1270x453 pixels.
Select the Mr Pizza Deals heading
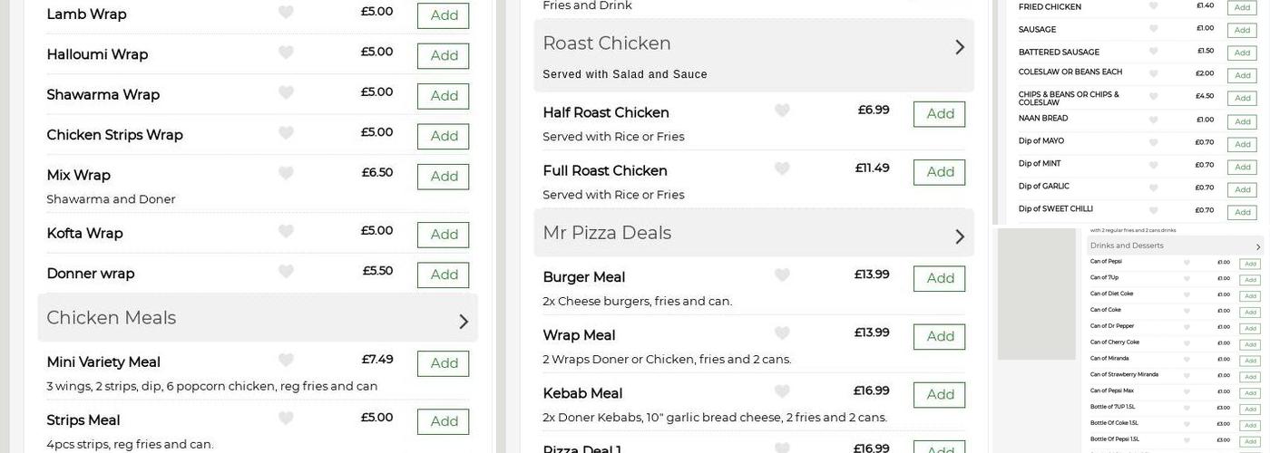coord(607,233)
